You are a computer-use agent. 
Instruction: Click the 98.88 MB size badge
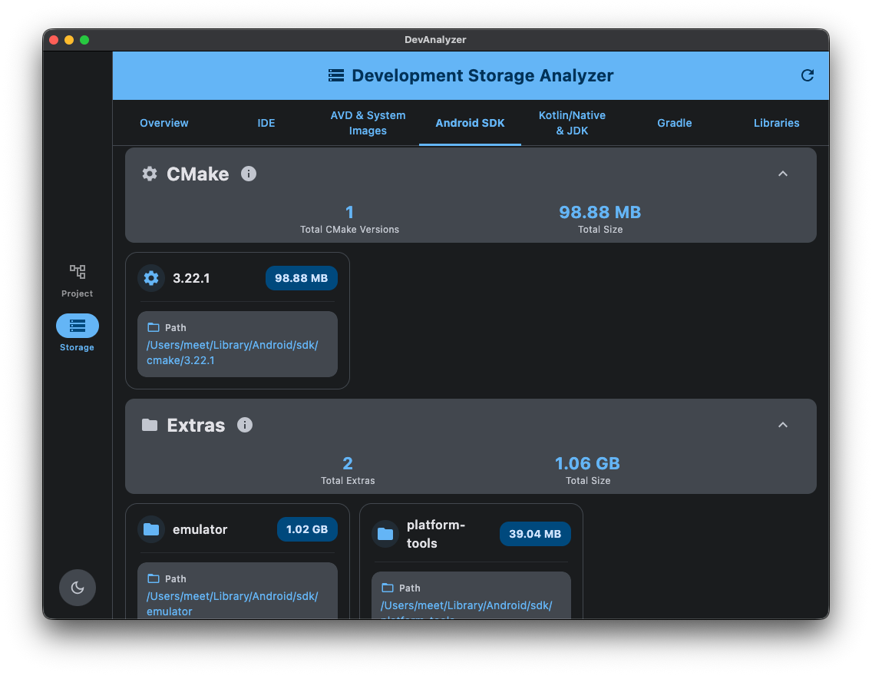coord(302,277)
